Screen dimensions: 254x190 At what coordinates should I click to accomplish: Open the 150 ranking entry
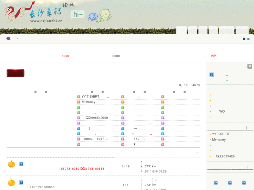pyautogui.click(x=139, y=139)
